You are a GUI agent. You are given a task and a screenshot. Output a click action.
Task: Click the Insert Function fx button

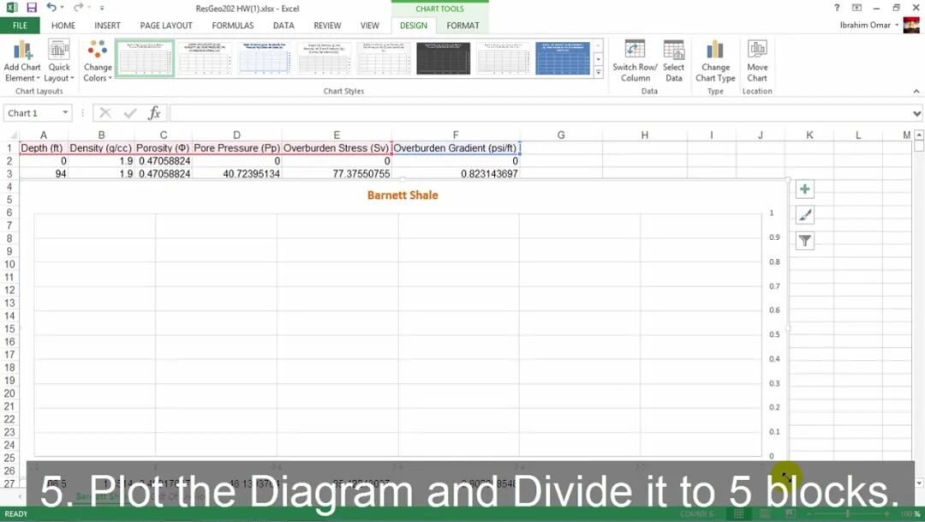[x=154, y=113]
